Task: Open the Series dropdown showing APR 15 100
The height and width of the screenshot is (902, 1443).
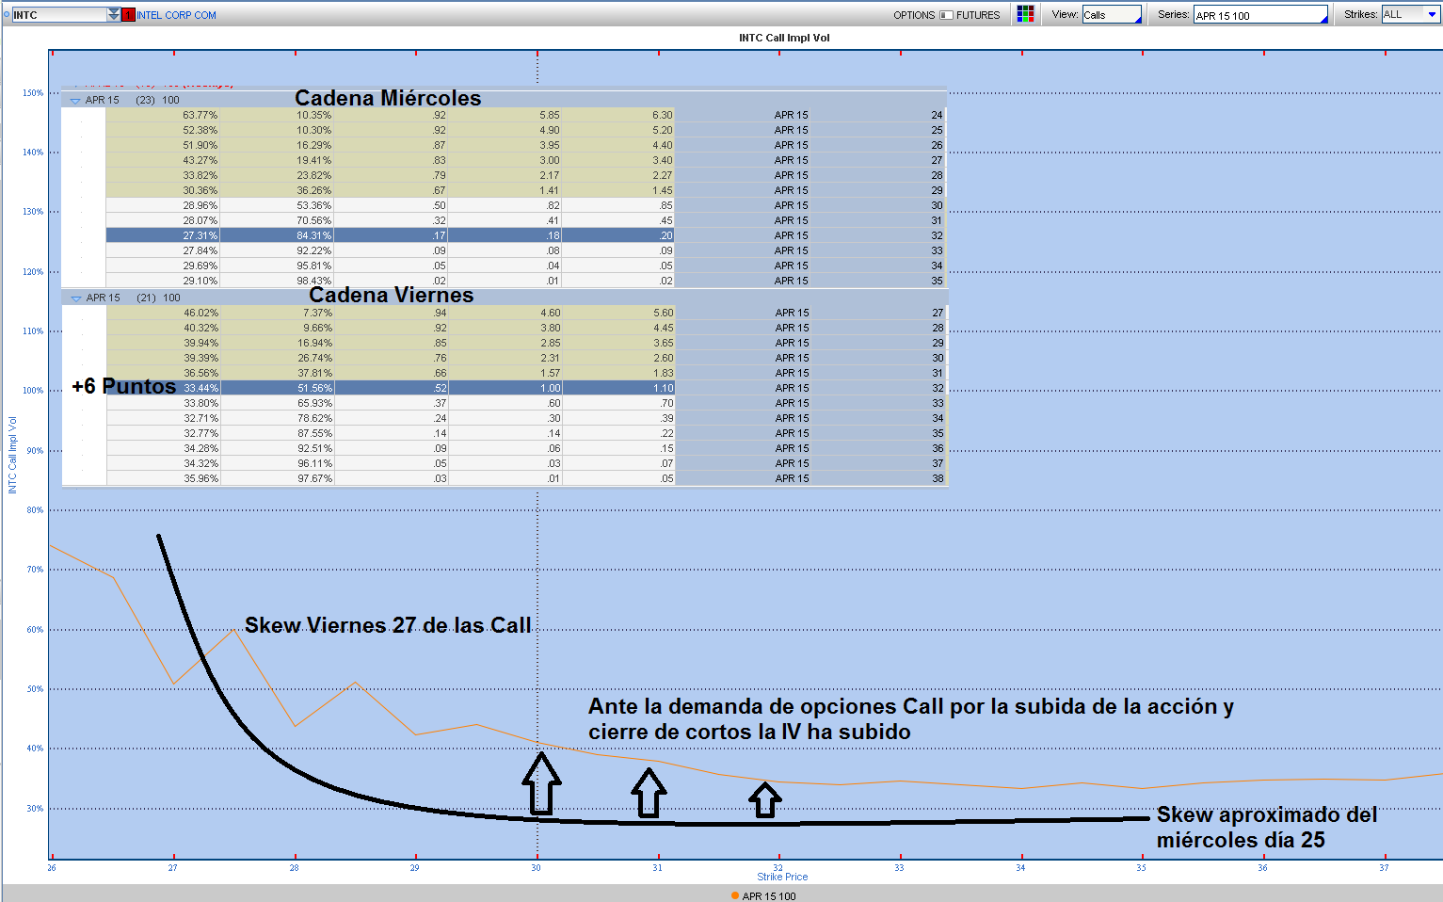Action: tap(1261, 15)
